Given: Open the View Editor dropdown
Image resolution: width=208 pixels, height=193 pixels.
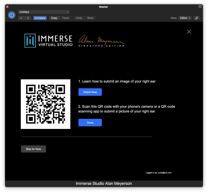Looking at the screenshot, I should 185,18.
